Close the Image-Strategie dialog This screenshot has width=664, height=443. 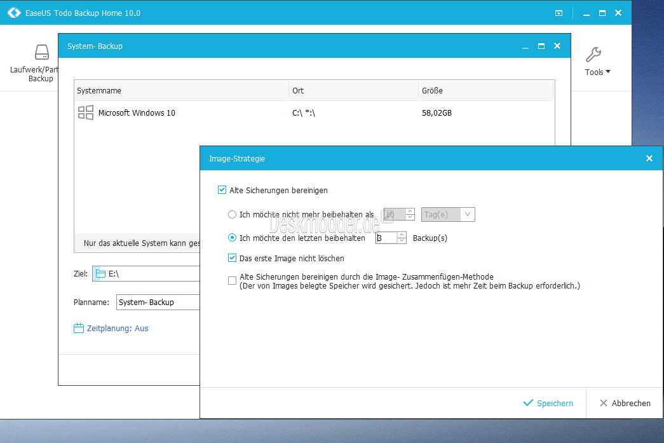pyautogui.click(x=649, y=158)
